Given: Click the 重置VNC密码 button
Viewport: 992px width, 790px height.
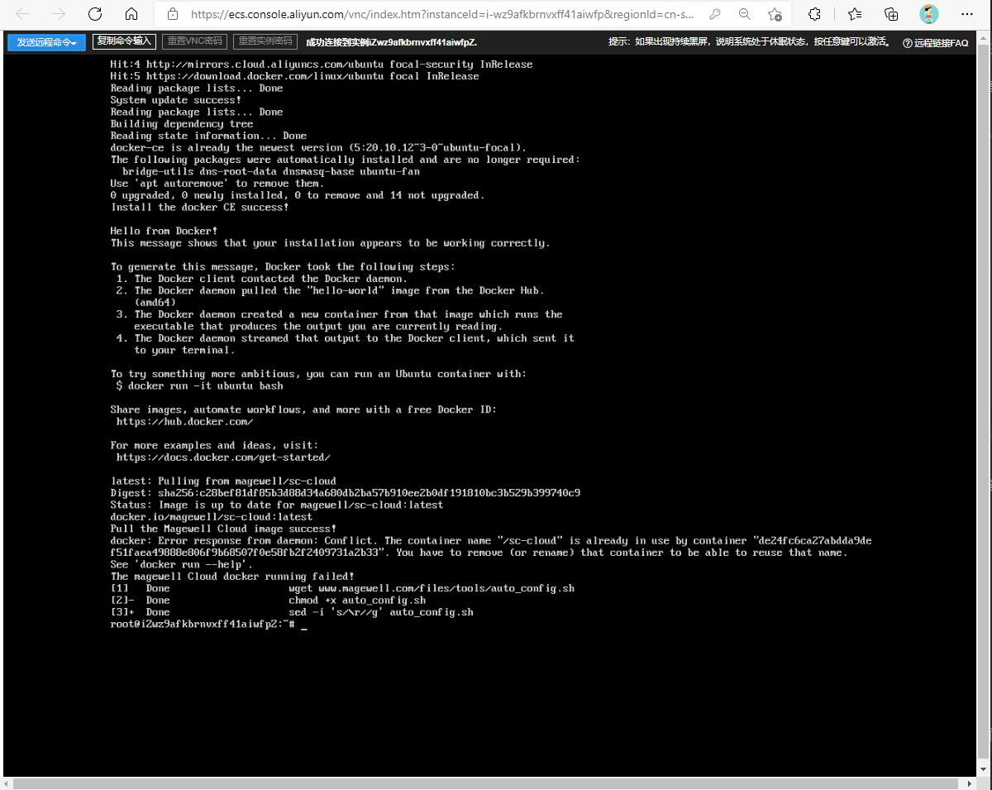Looking at the screenshot, I should point(194,41).
